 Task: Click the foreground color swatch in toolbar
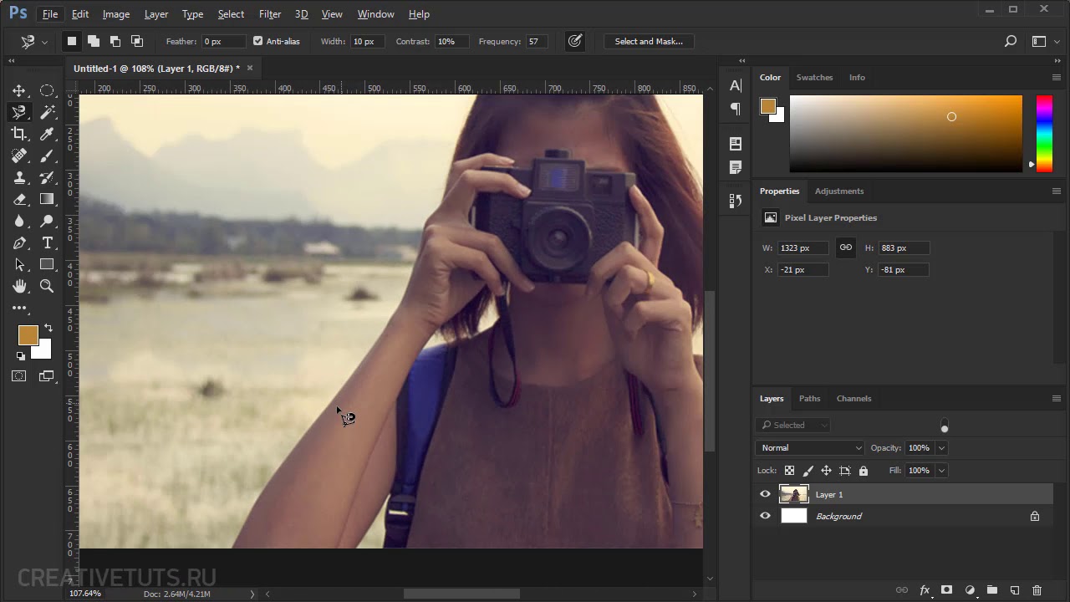pyautogui.click(x=28, y=335)
